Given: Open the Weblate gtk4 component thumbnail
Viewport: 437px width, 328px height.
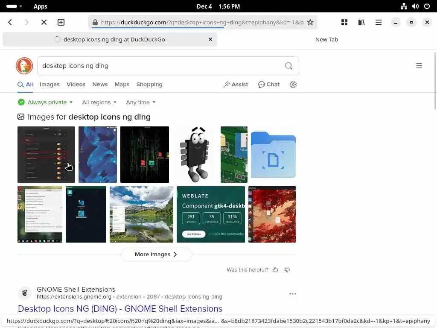Looking at the screenshot, I should 211,214.
